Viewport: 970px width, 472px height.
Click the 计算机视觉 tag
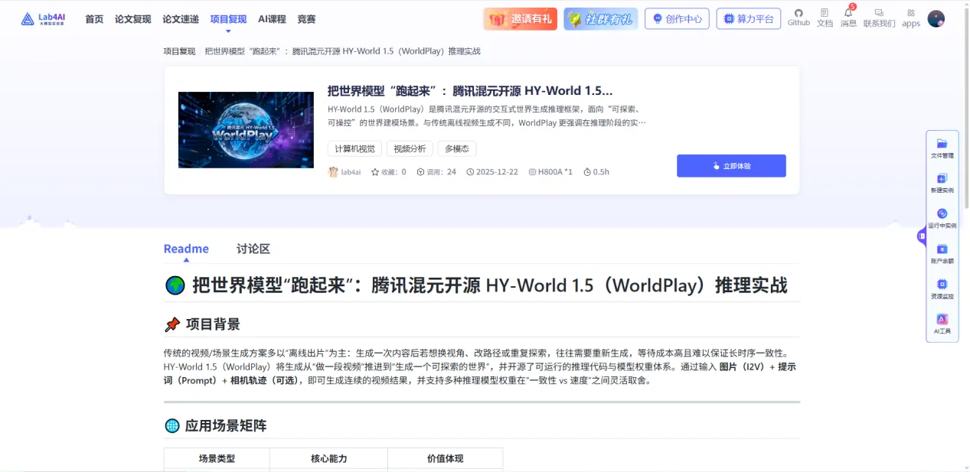355,148
